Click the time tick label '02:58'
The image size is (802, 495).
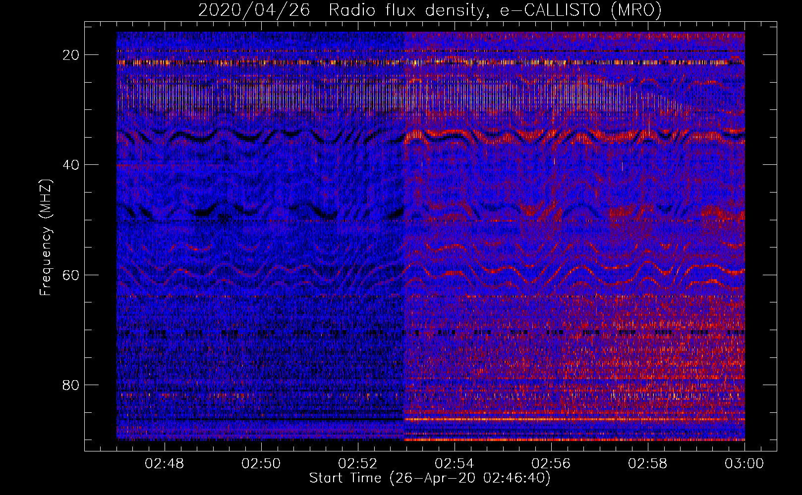coord(648,464)
